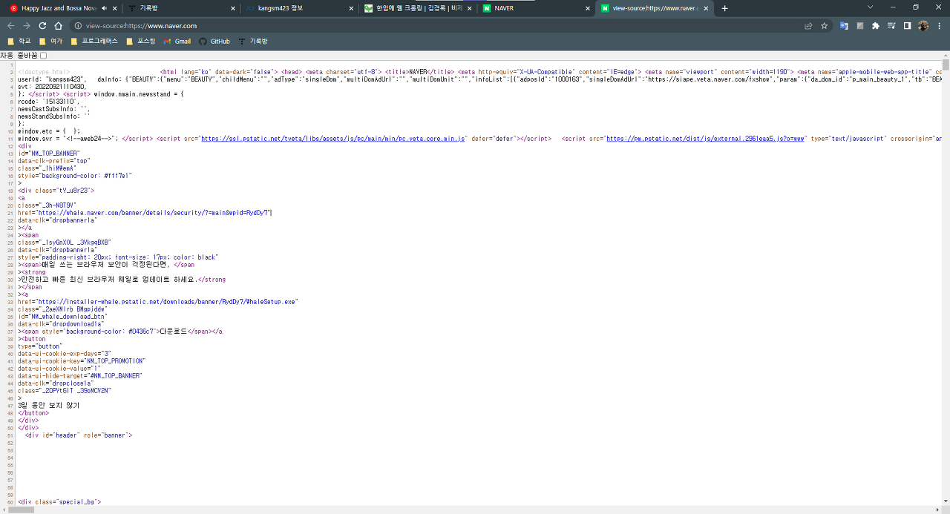Click the gray square extension icon
This screenshot has width=950, height=514.
pyautogui.click(x=860, y=25)
